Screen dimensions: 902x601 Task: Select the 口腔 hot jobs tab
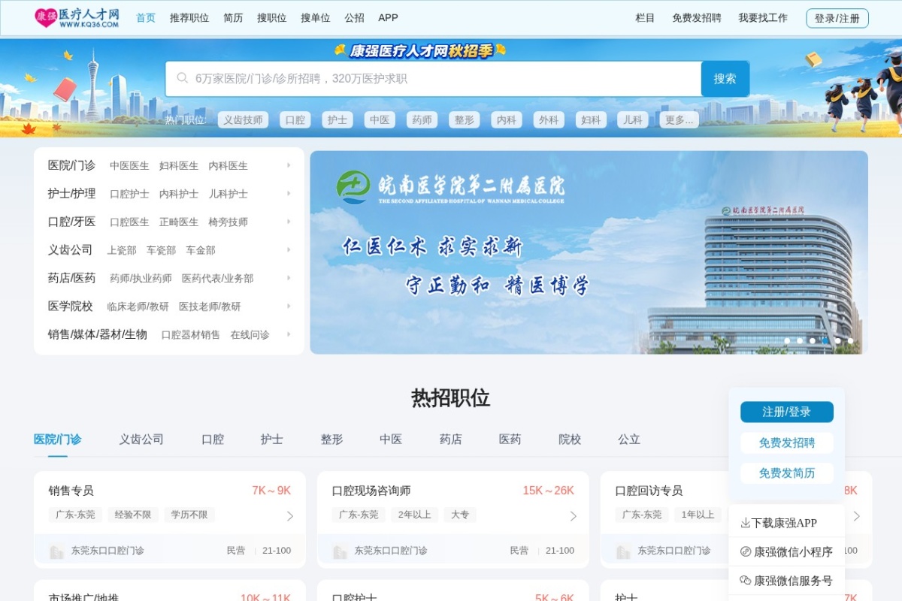(213, 439)
